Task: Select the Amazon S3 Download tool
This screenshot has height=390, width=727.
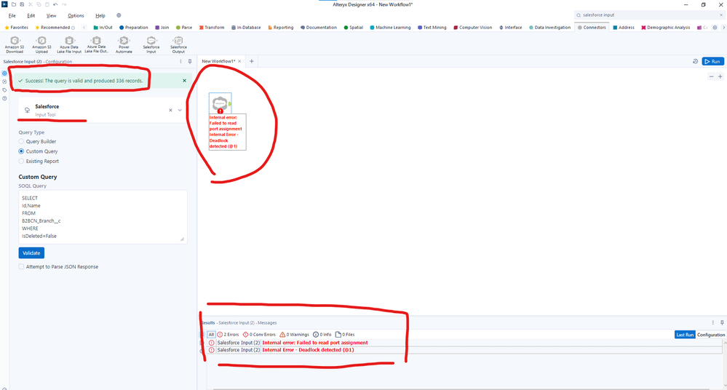Action: [x=15, y=44]
